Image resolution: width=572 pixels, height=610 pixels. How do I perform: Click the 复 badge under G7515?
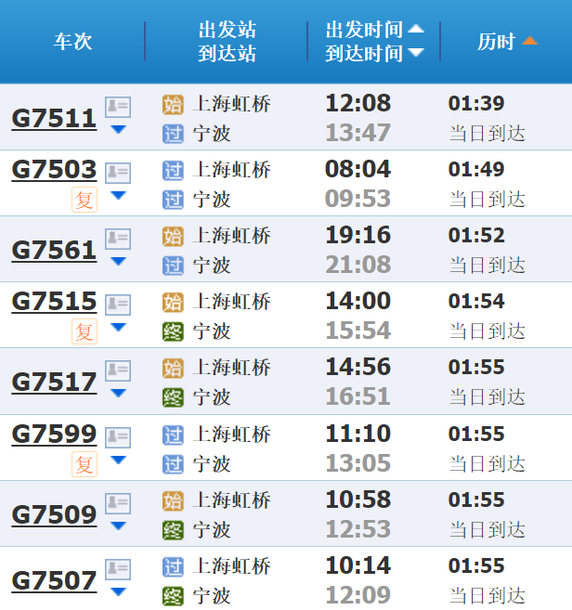pos(84,331)
